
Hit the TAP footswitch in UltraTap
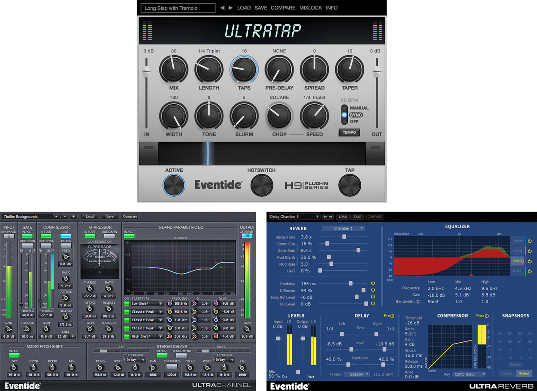click(349, 185)
